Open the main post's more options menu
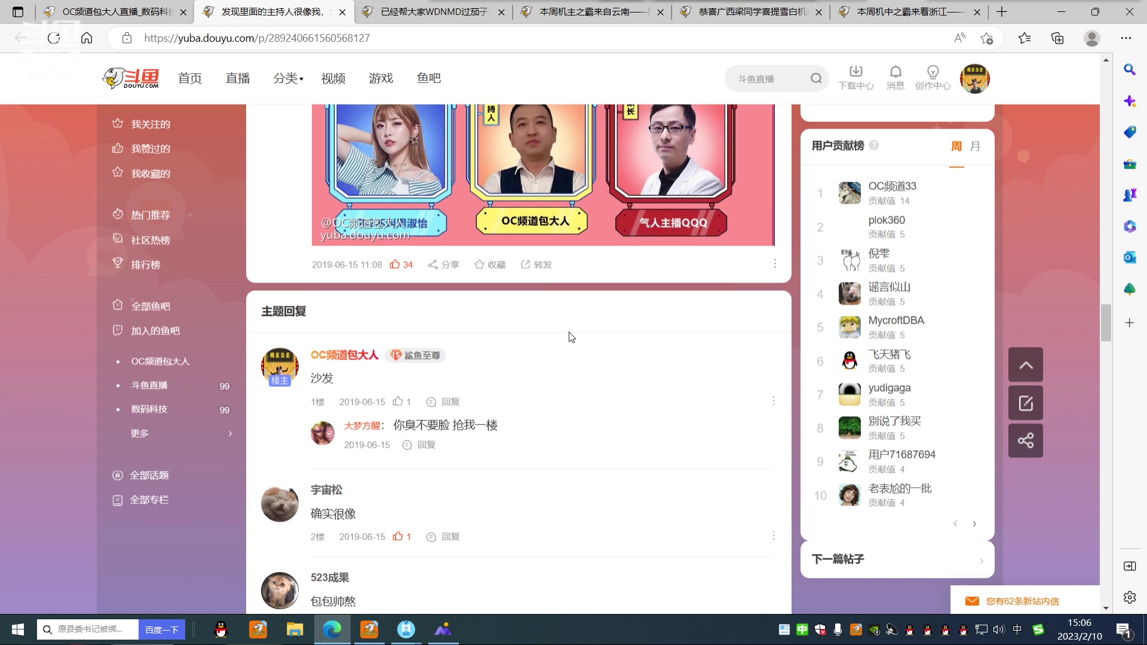Viewport: 1147px width, 645px height. (x=775, y=263)
